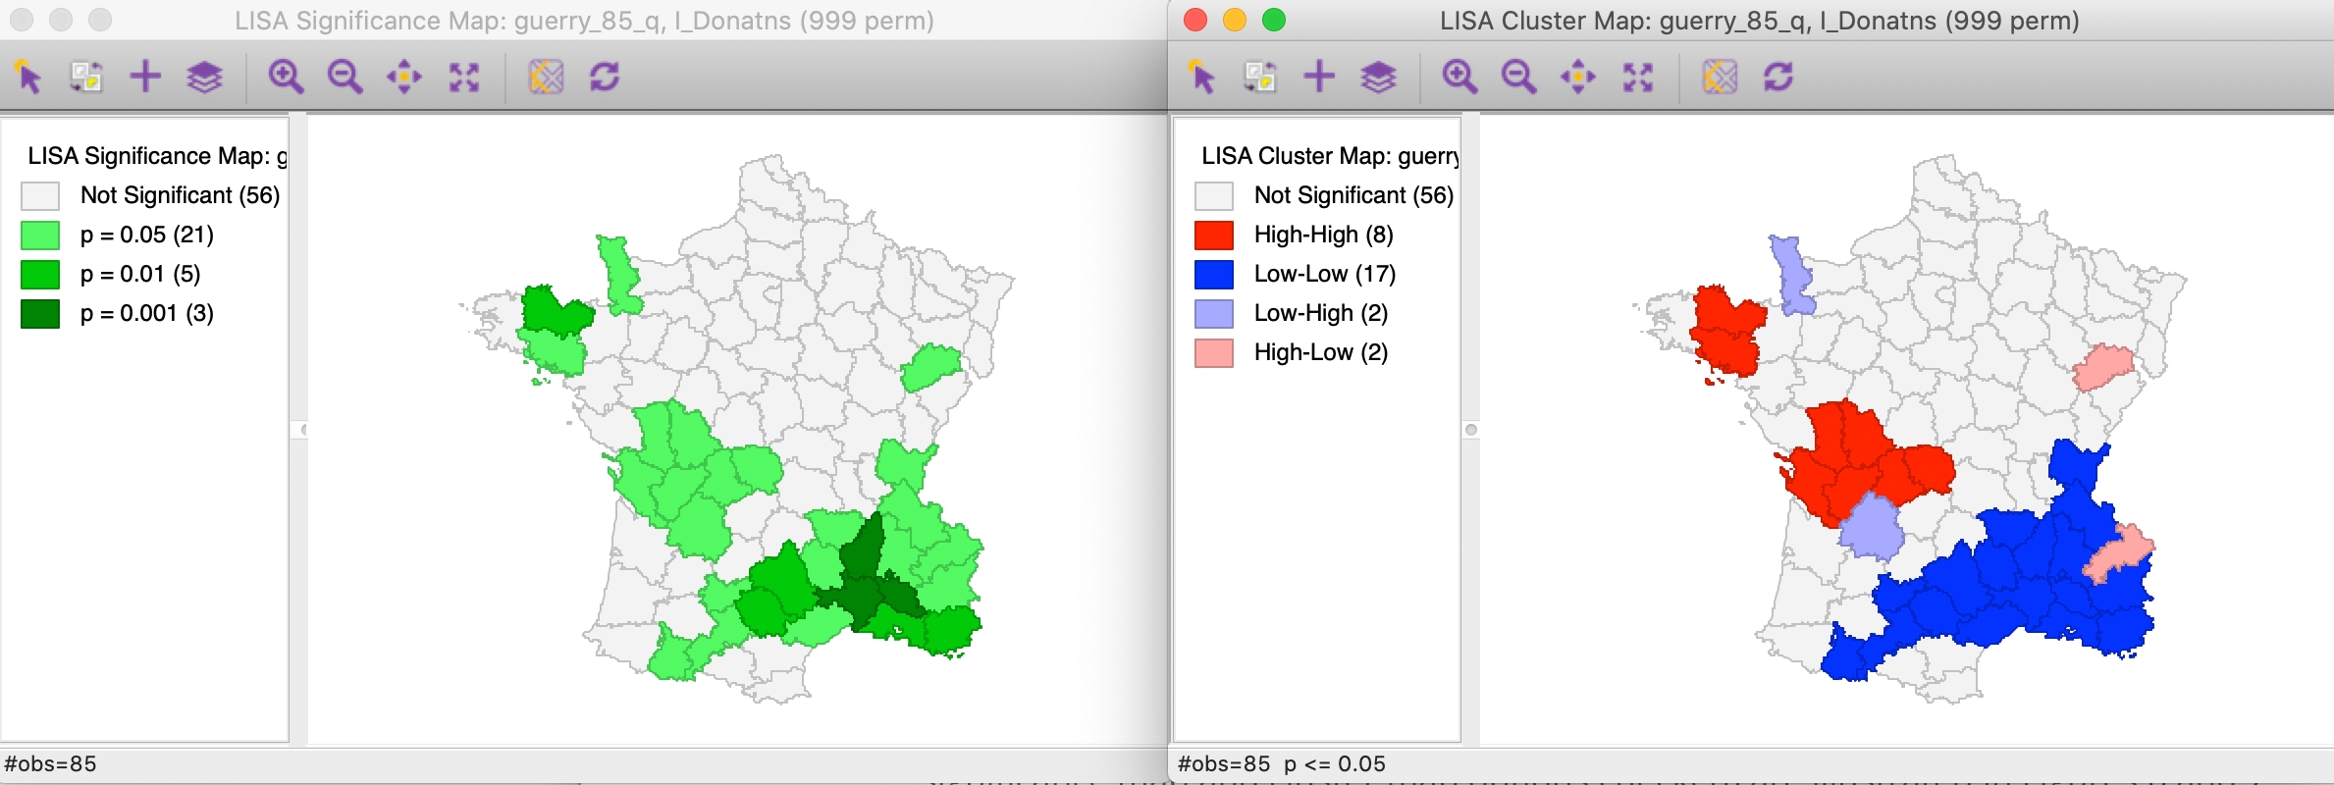Click Add Layer plus in Cluster Map
The image size is (2334, 785).
(1319, 77)
